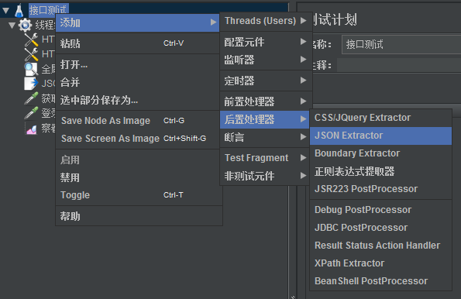The width and height of the screenshot is (461, 299).
Task: Choose JSON Extractor from post processors
Action: tap(380, 136)
